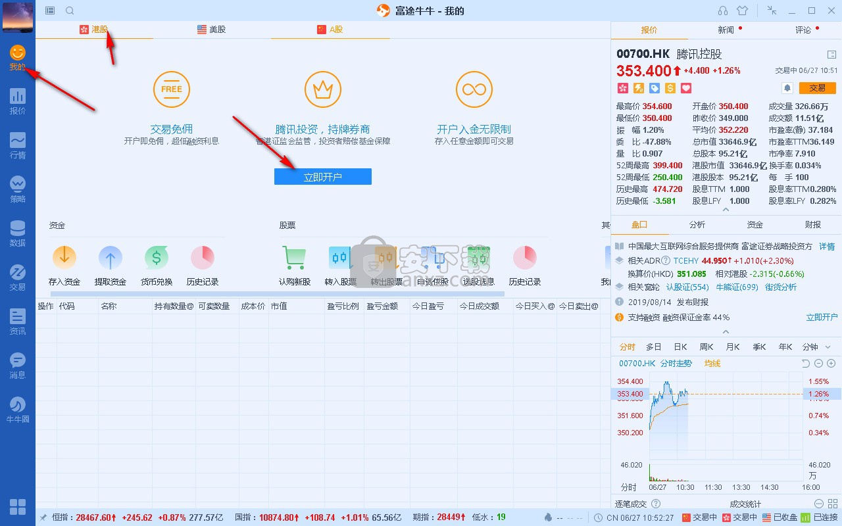The height and width of the screenshot is (526, 842).
Task: Sort table by 盈亏比例 column header
Action: click(x=343, y=306)
